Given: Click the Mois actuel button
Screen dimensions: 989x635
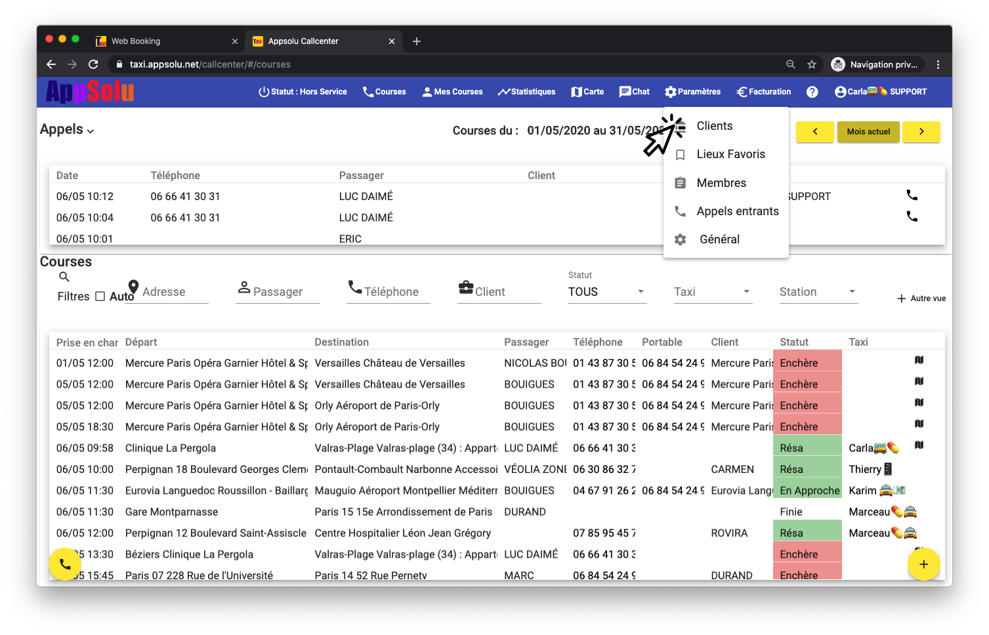Looking at the screenshot, I should pos(868,132).
